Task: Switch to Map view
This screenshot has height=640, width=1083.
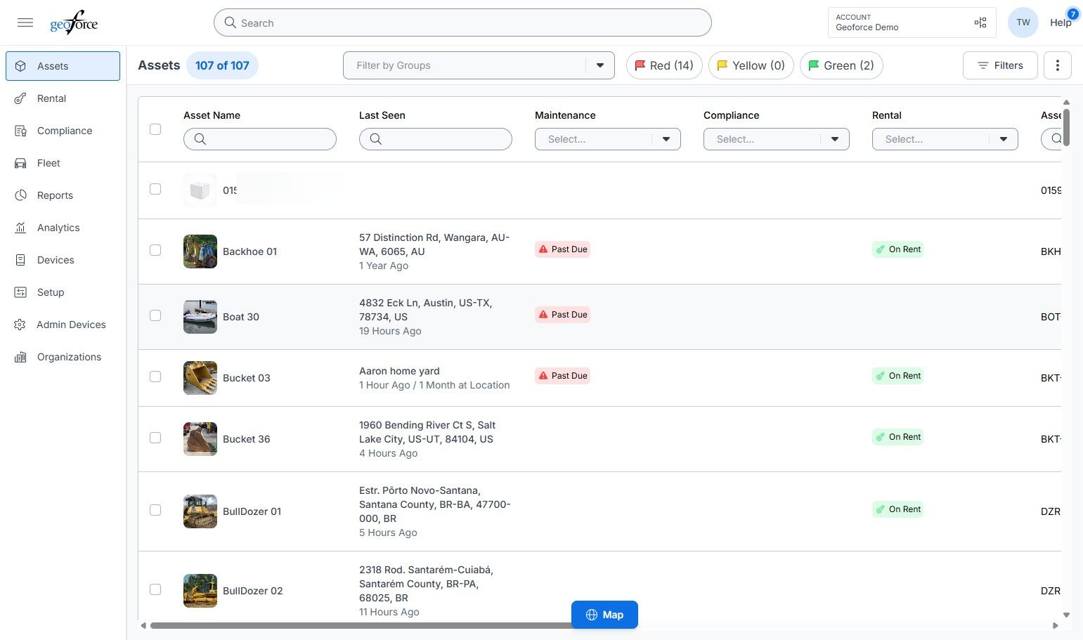Action: coord(604,615)
